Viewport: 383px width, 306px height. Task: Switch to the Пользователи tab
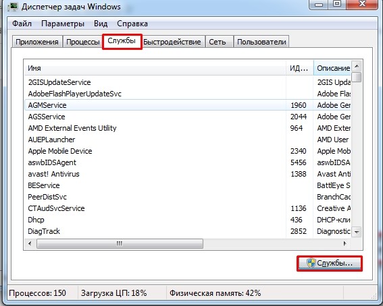click(x=261, y=42)
